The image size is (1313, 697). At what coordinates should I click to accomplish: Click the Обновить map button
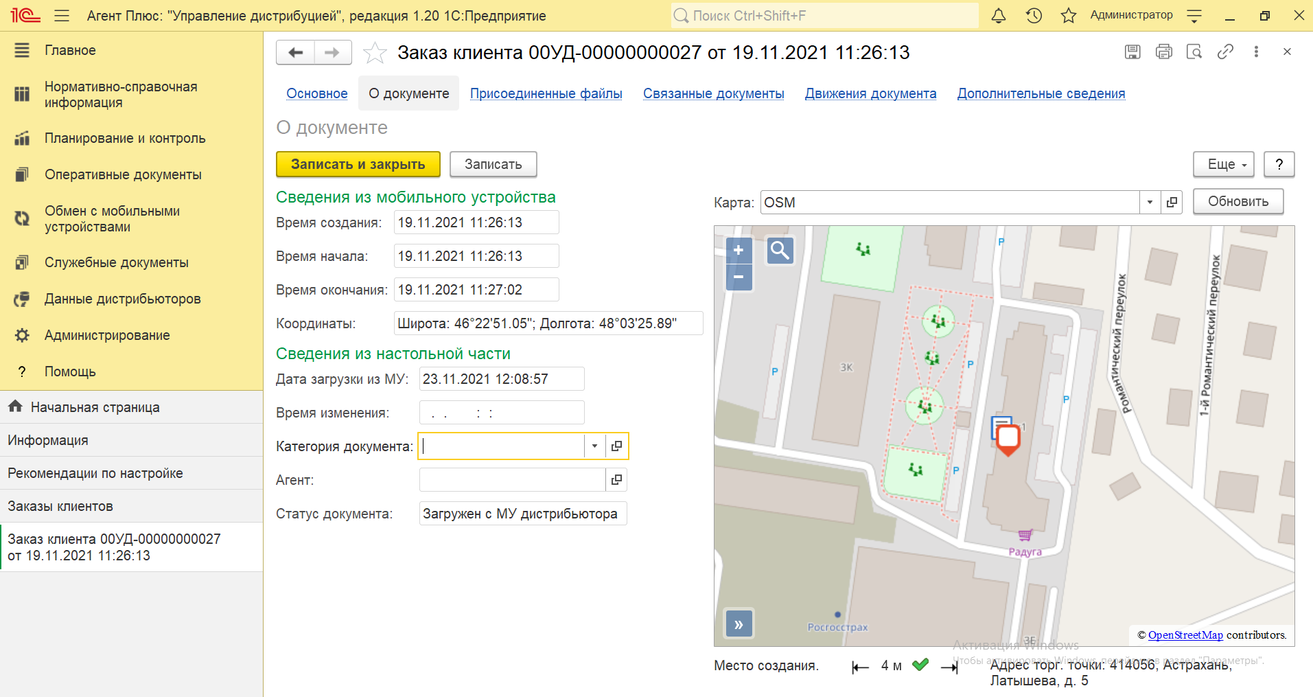pyautogui.click(x=1238, y=201)
